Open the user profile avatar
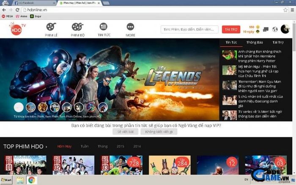Image resolution: width=296 pixels, height=185 pixels. coord(285,29)
